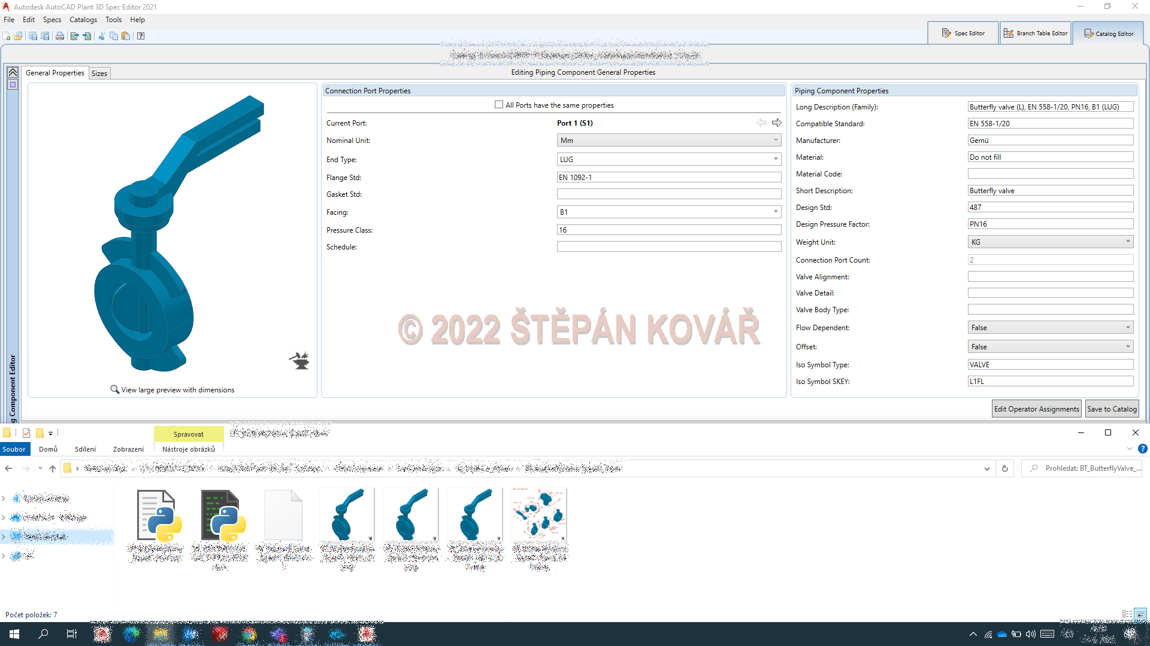Switch to the Sizes tab
1150x646 pixels.
point(99,73)
